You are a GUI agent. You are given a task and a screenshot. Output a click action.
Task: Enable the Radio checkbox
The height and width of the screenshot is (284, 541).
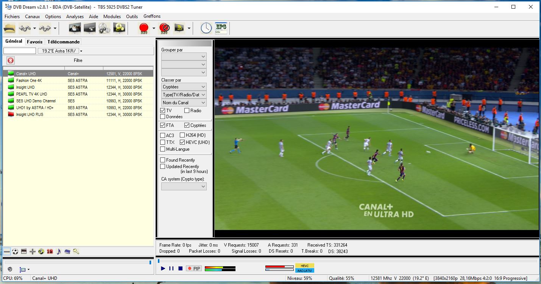[x=187, y=110]
